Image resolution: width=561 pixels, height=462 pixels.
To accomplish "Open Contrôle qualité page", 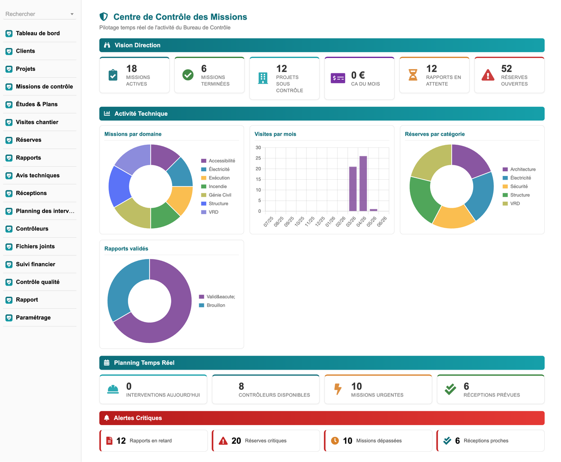I will (39, 281).
